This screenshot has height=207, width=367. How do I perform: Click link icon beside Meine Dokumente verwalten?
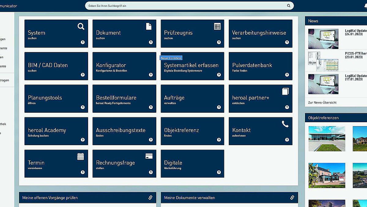pyautogui.click(x=292, y=198)
